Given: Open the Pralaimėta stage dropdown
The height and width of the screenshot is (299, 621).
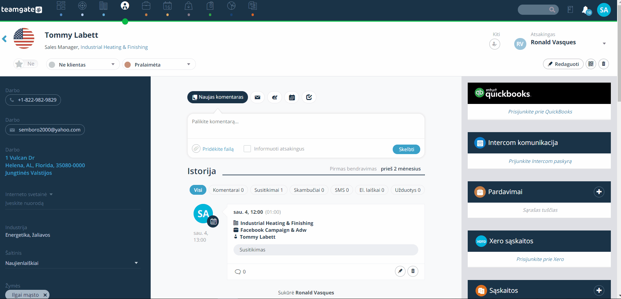Looking at the screenshot, I should point(159,64).
